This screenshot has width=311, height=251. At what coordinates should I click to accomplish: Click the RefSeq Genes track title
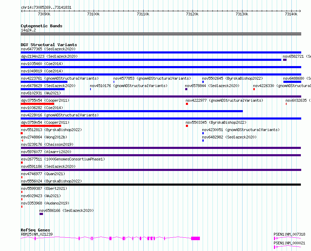[35, 230]
